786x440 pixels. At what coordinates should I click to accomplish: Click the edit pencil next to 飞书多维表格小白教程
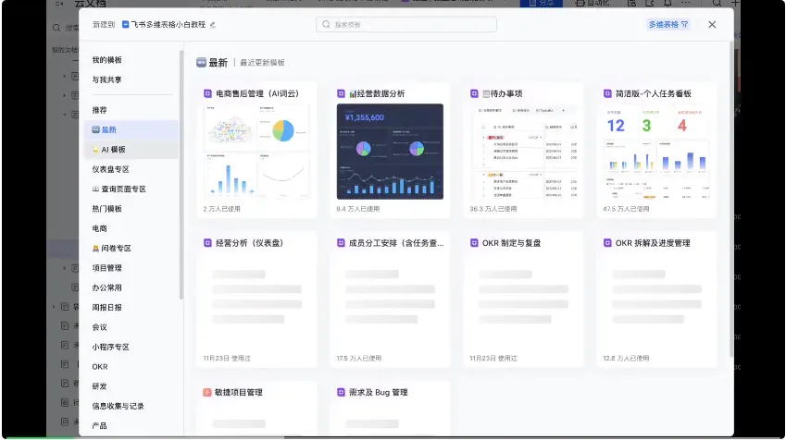click(x=213, y=25)
